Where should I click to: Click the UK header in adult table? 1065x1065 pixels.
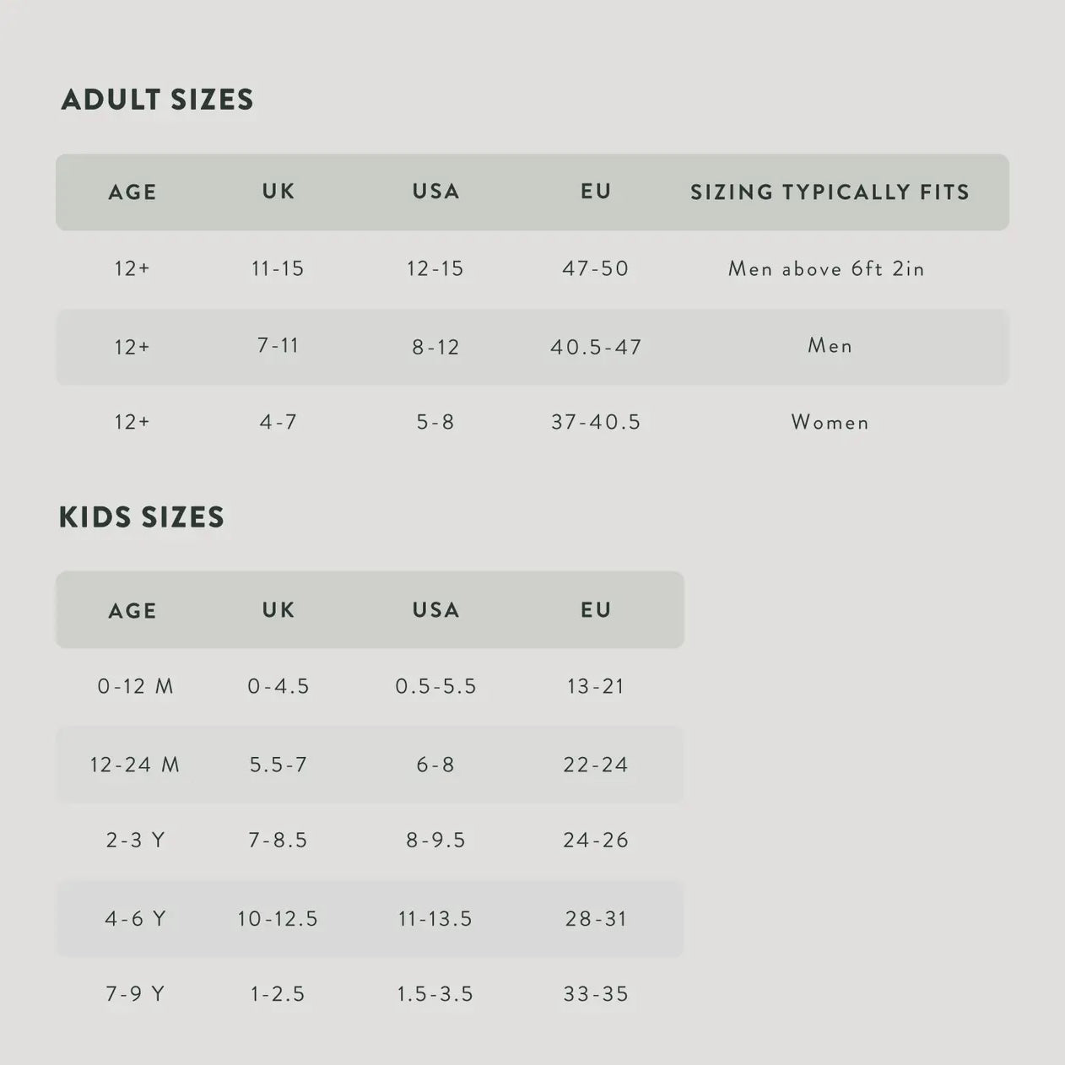tap(278, 192)
